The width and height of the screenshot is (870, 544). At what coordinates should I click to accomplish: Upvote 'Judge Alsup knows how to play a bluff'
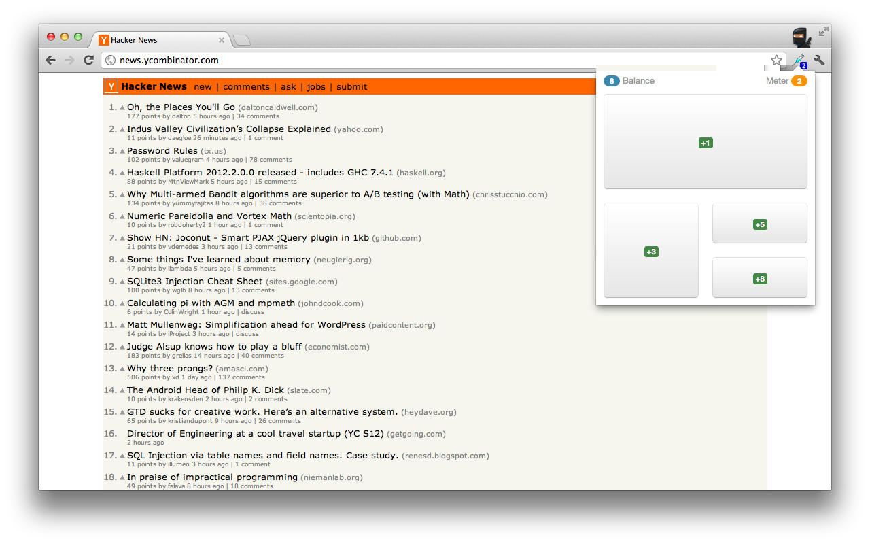coord(123,347)
